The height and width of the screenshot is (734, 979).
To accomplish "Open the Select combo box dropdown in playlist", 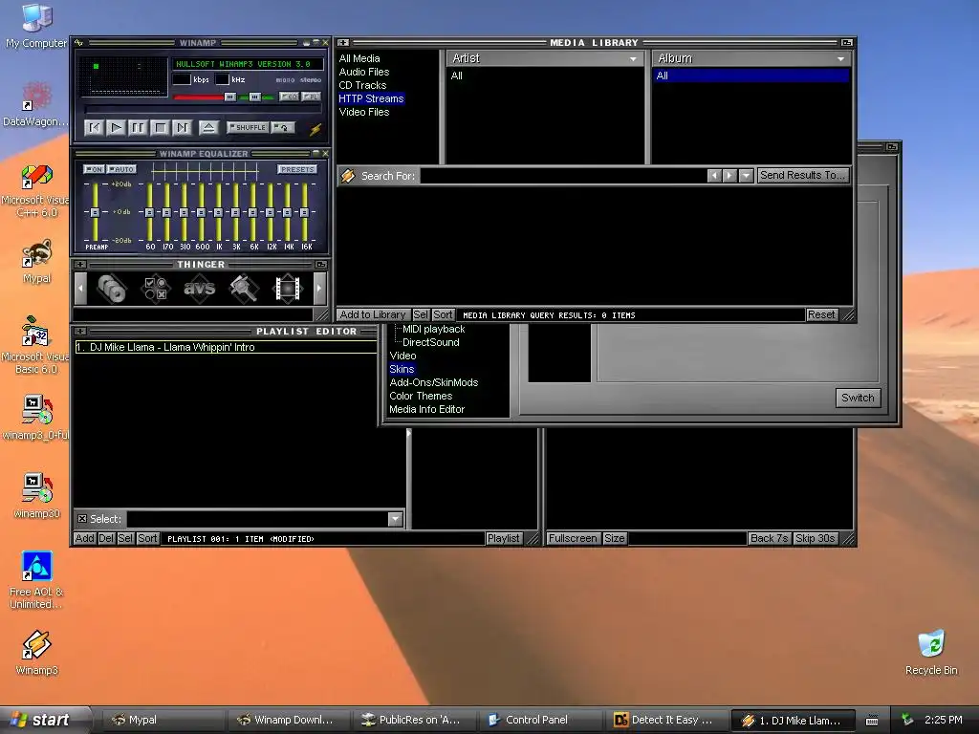I will (x=395, y=519).
